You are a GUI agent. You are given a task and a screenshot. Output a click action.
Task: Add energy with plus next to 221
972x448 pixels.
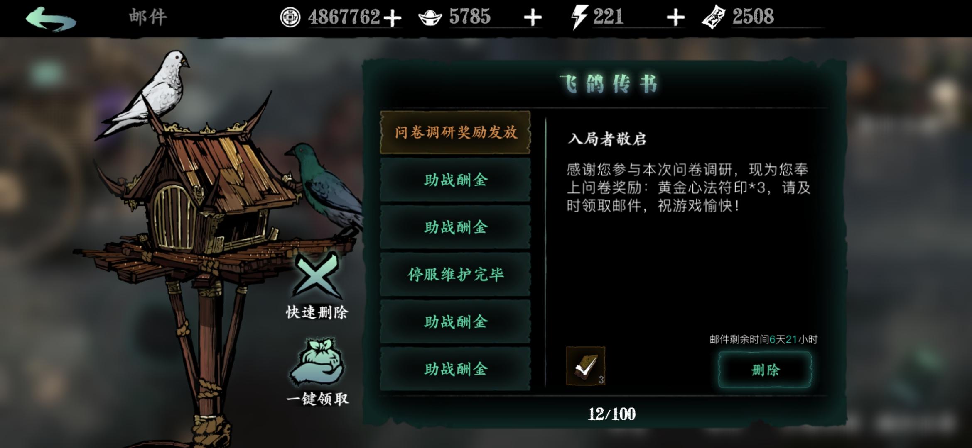[x=675, y=18]
